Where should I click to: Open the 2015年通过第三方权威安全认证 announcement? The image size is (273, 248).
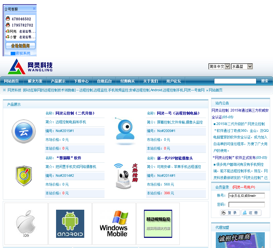(x=240, y=113)
